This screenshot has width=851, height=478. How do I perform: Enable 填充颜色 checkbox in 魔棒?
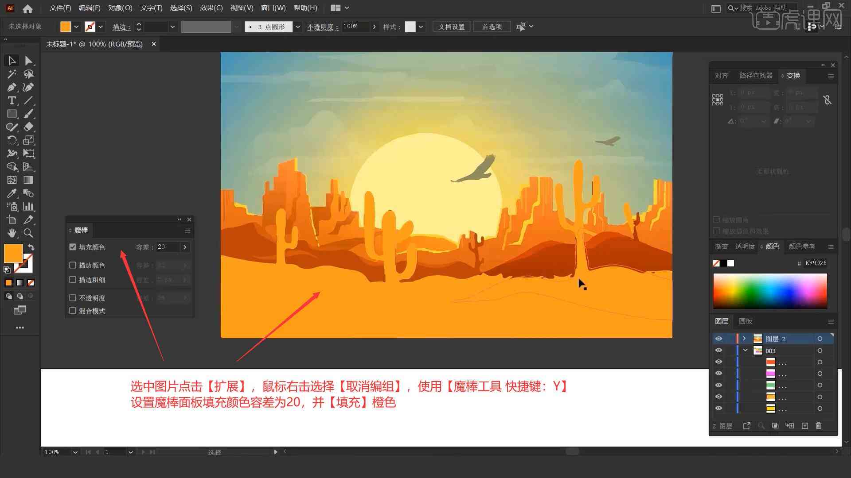(x=73, y=247)
